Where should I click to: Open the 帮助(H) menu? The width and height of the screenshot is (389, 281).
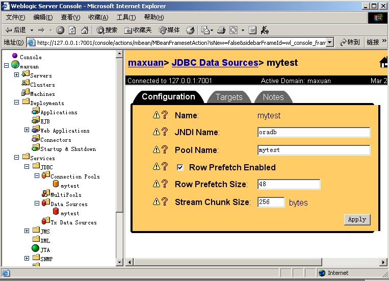tap(154, 17)
